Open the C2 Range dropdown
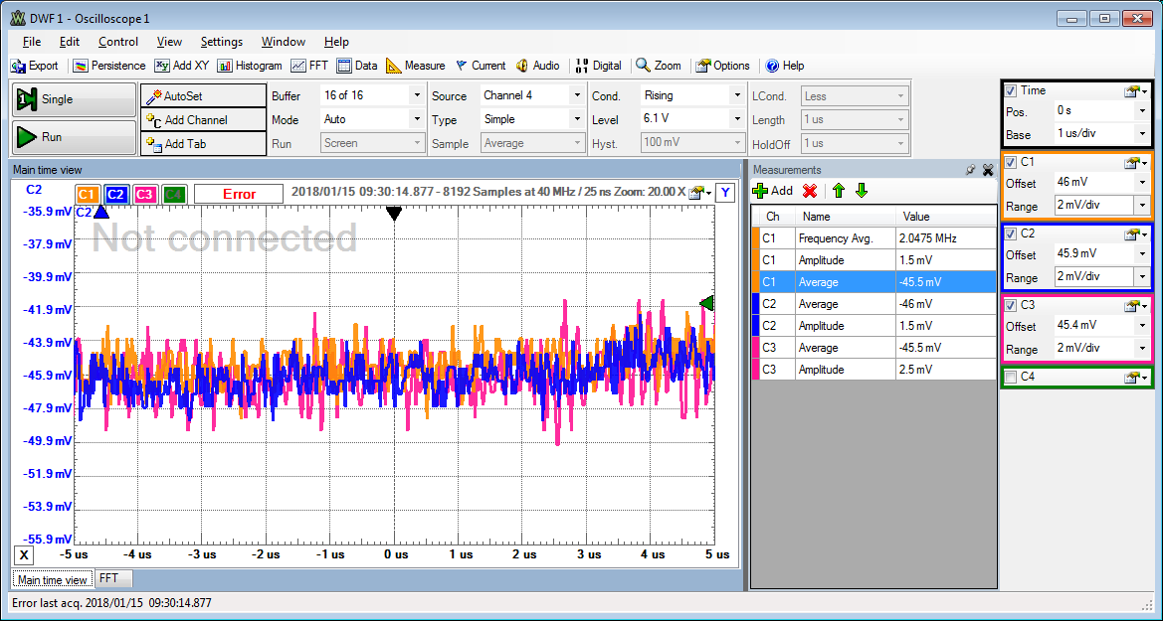1163x621 pixels. [x=1141, y=278]
